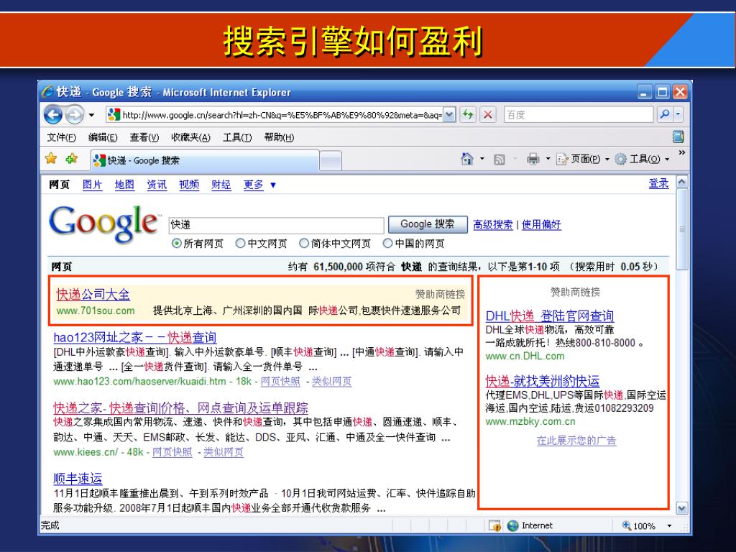Open the 文件(F) menu

62,137
